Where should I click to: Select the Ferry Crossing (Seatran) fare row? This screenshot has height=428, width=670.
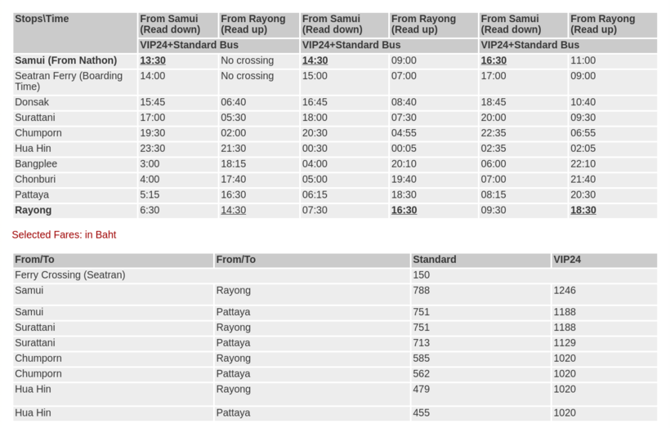click(70, 275)
